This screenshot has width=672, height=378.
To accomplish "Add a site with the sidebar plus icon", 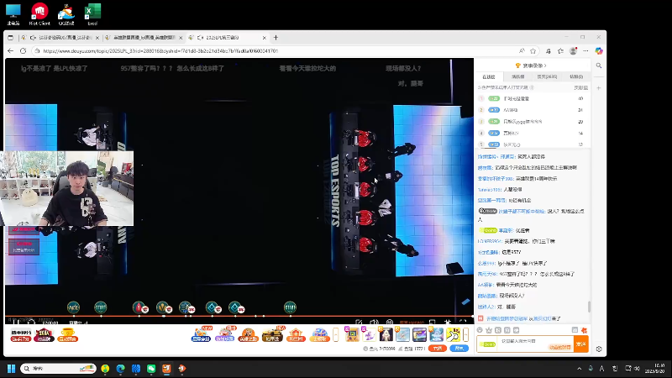I will pos(599,88).
